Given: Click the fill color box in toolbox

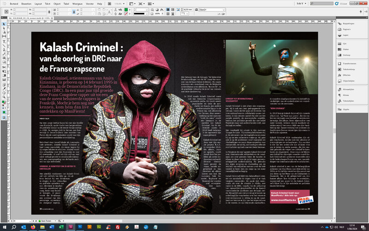Looking at the screenshot, I should (3, 102).
